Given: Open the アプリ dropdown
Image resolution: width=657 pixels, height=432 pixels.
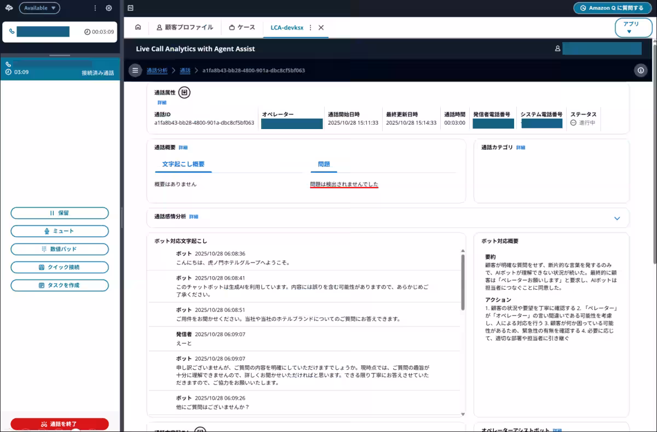Looking at the screenshot, I should [633, 27].
